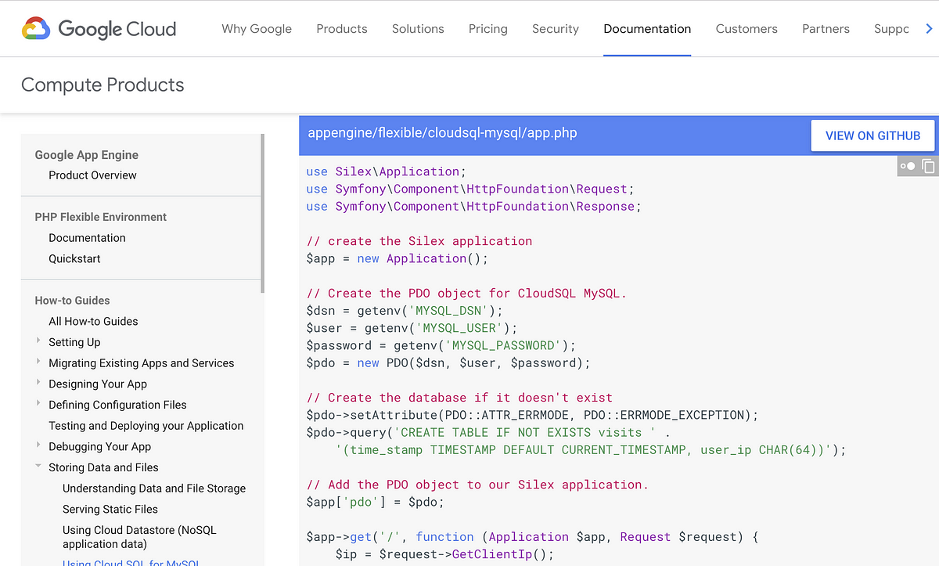939x566 pixels.
Task: Go to the Pricing tab
Action: click(x=488, y=29)
